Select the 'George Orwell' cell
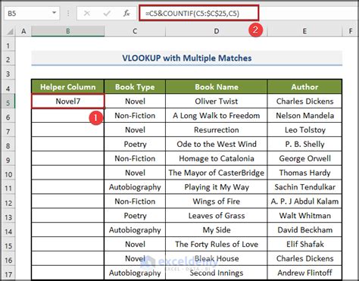 pos(304,158)
